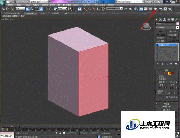
Task: Open the Material Editor
Action: [x=156, y=9]
